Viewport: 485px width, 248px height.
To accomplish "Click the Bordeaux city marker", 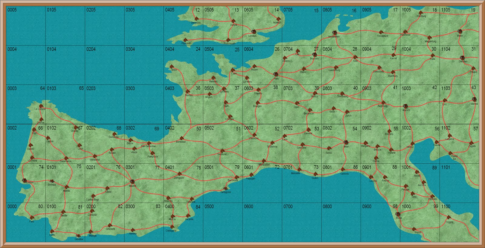I will [x=182, y=138].
